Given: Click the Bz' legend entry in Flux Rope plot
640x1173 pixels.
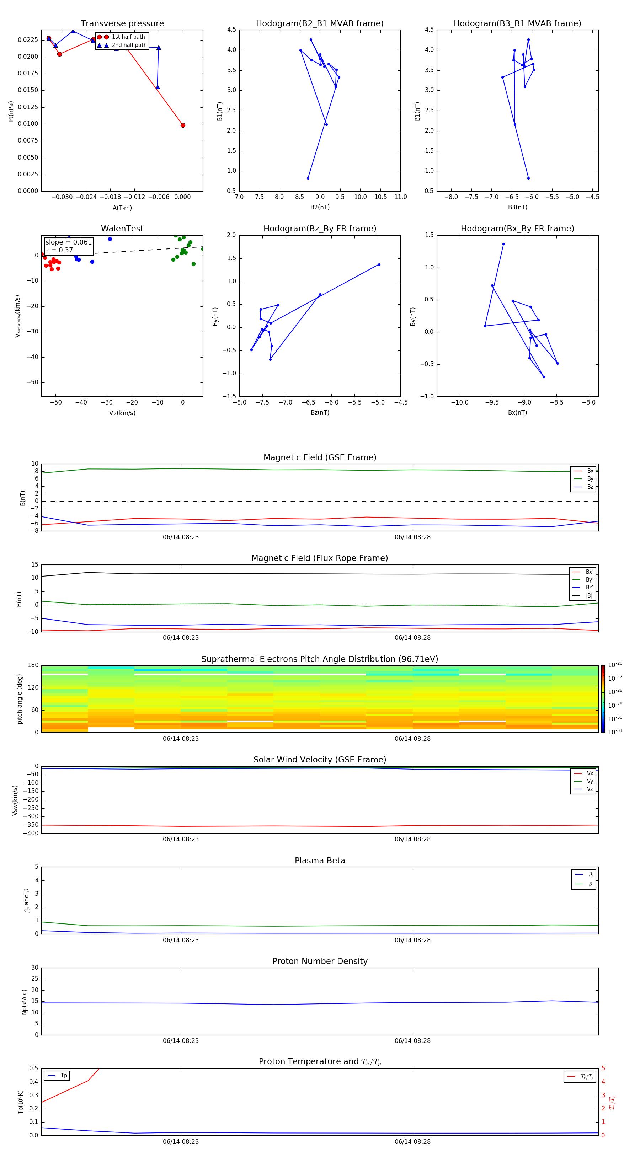Looking at the screenshot, I should click(x=583, y=588).
